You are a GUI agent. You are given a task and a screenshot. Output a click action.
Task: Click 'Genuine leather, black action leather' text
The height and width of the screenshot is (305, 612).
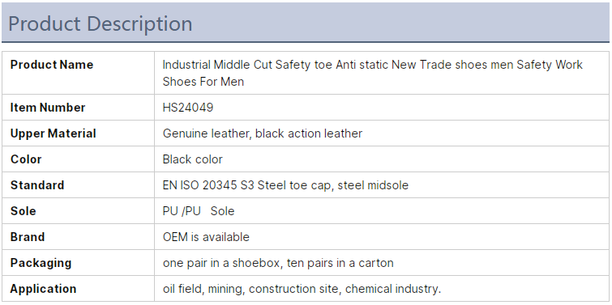point(263,133)
